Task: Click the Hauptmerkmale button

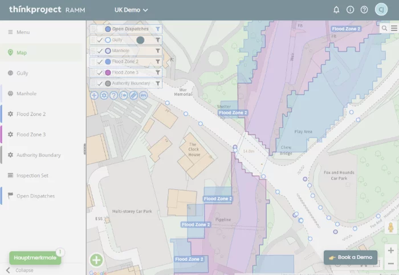Action: pos(35,257)
